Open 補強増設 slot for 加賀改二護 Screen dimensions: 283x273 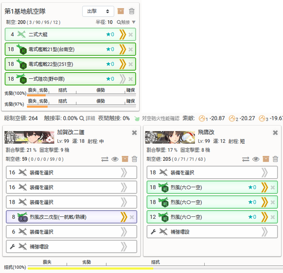[x=72, y=247]
